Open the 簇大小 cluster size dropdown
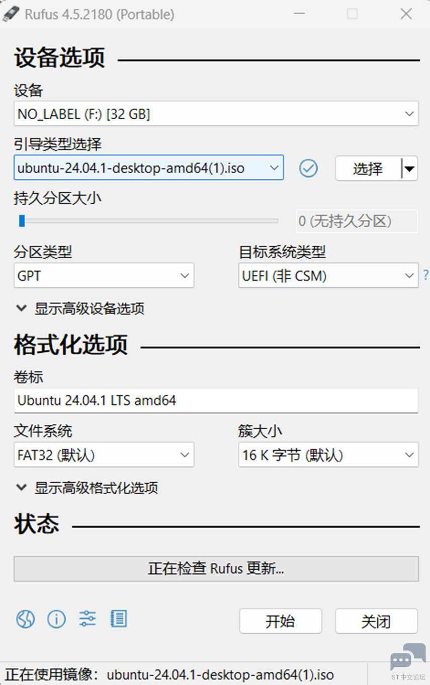The width and height of the screenshot is (430, 685). point(328,455)
